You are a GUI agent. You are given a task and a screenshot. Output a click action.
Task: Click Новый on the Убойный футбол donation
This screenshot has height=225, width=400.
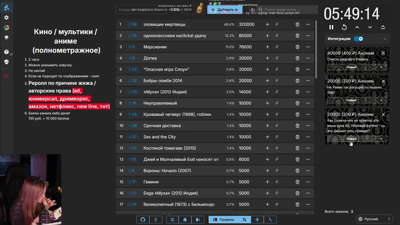[x=352, y=139]
